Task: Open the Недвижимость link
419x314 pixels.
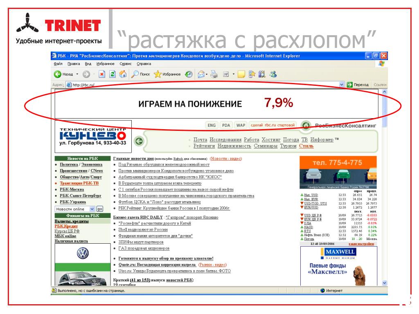Action: [x=234, y=146]
